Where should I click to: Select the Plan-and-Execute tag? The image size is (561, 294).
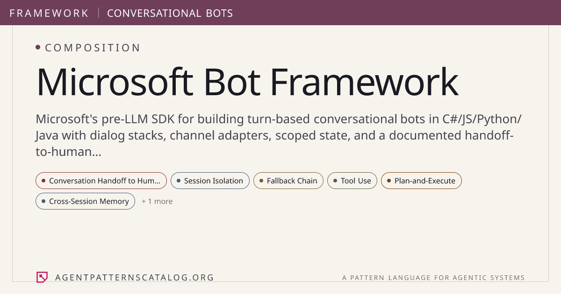(x=421, y=181)
